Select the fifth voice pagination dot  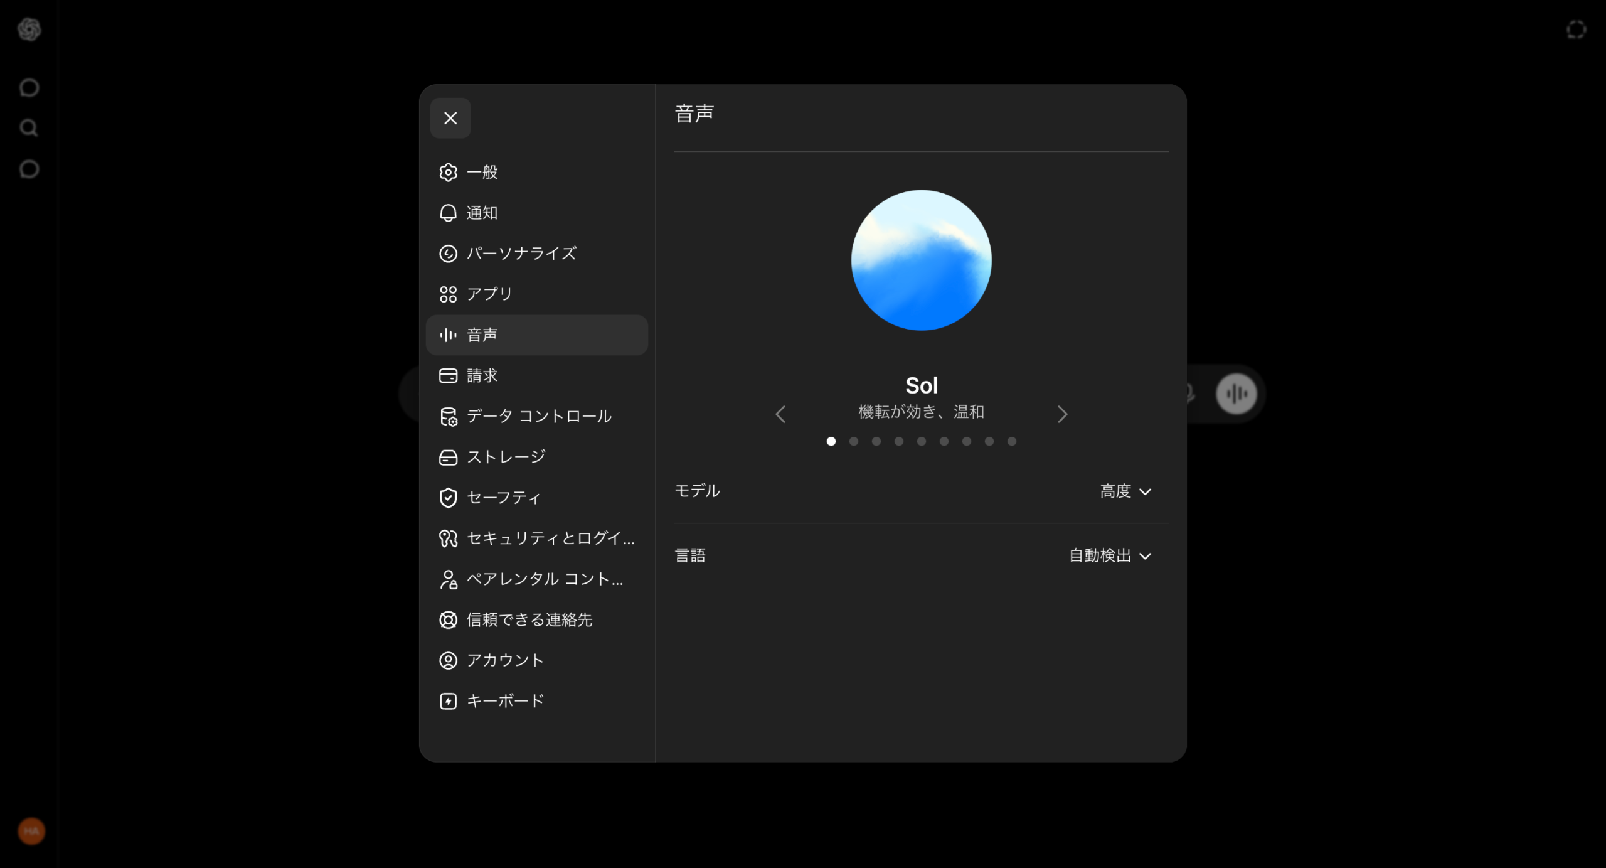tap(922, 441)
